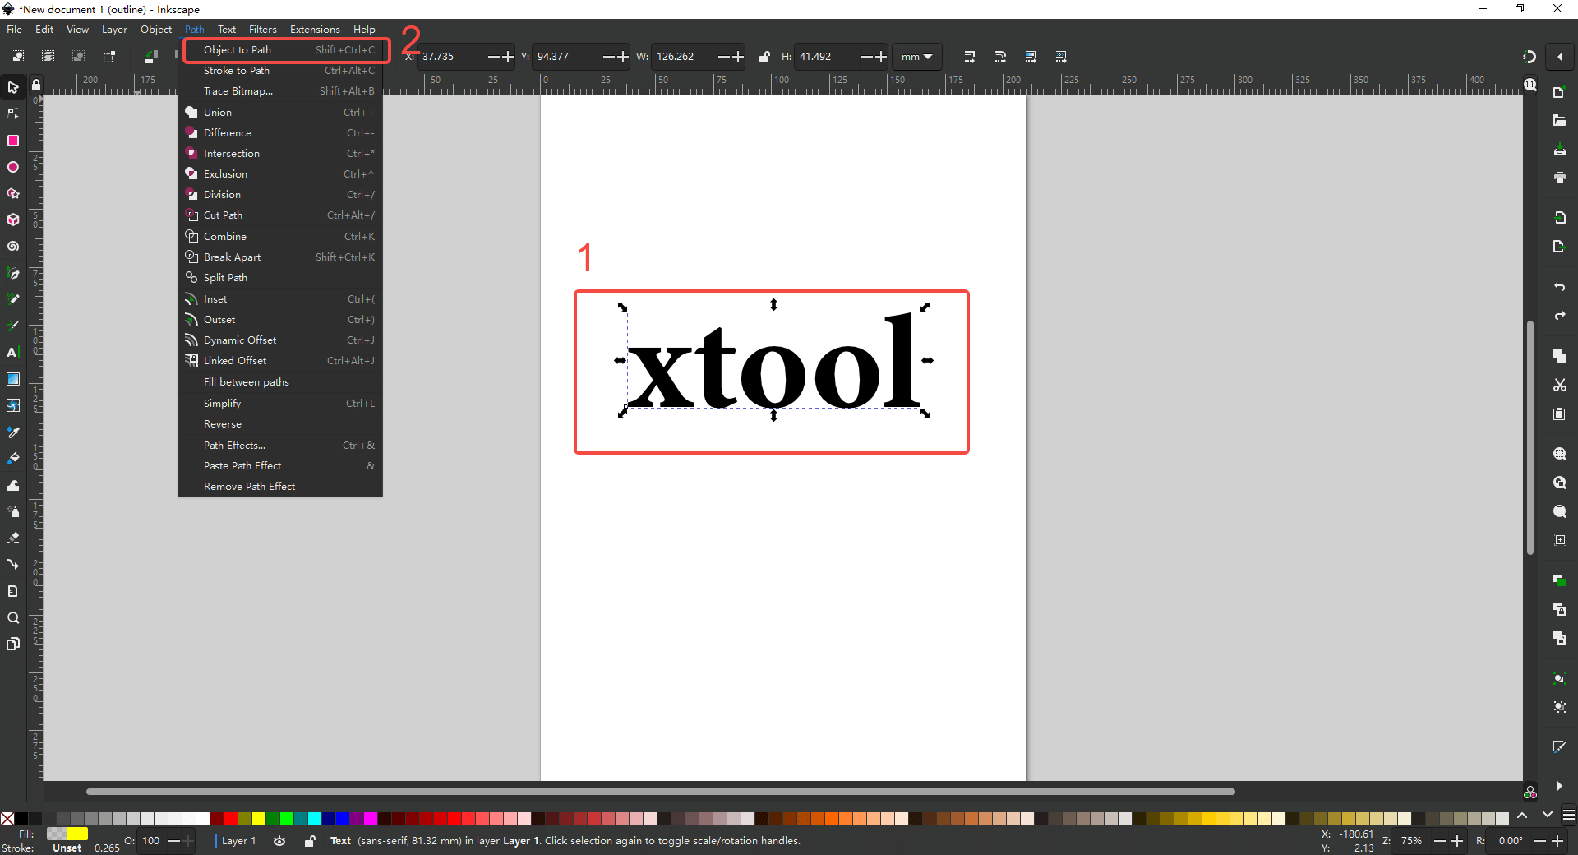
Task: Toggle snapping control icon
Action: 1530,57
